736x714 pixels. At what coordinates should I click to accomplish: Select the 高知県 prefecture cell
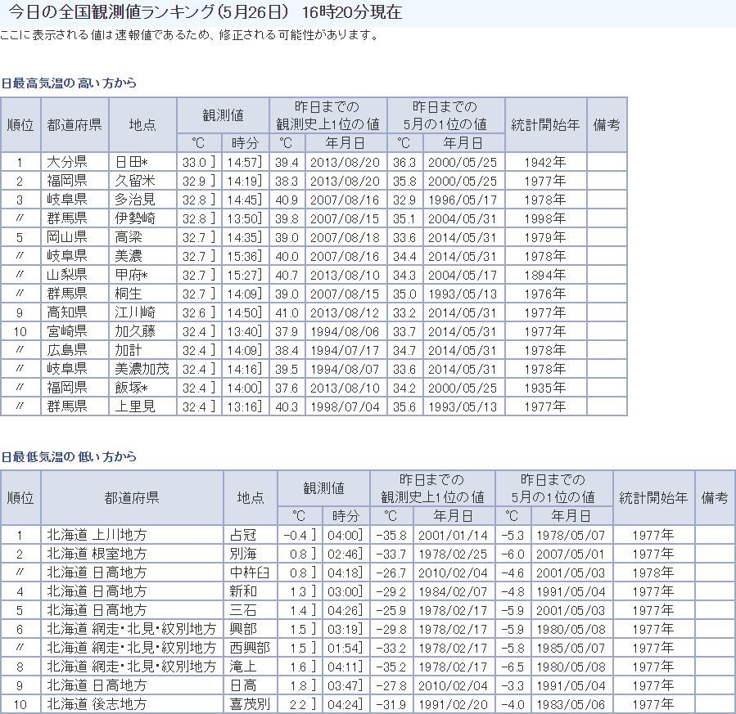click(x=67, y=312)
